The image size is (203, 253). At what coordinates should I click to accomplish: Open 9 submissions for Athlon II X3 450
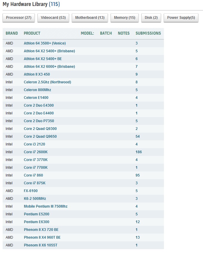point(136,74)
